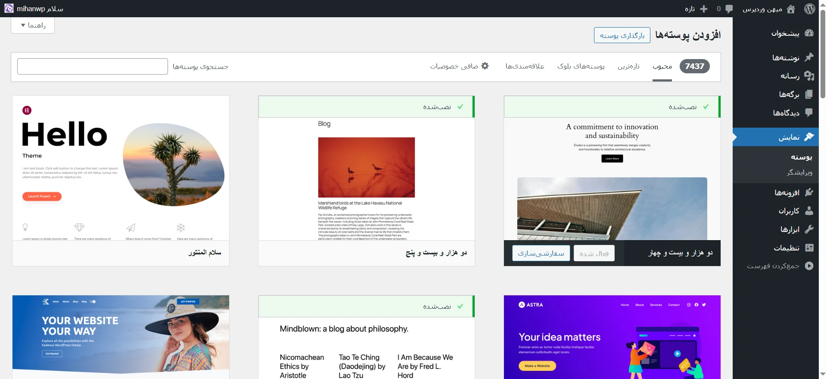
Task: Open the WordPress logo menu
Action: point(810,9)
